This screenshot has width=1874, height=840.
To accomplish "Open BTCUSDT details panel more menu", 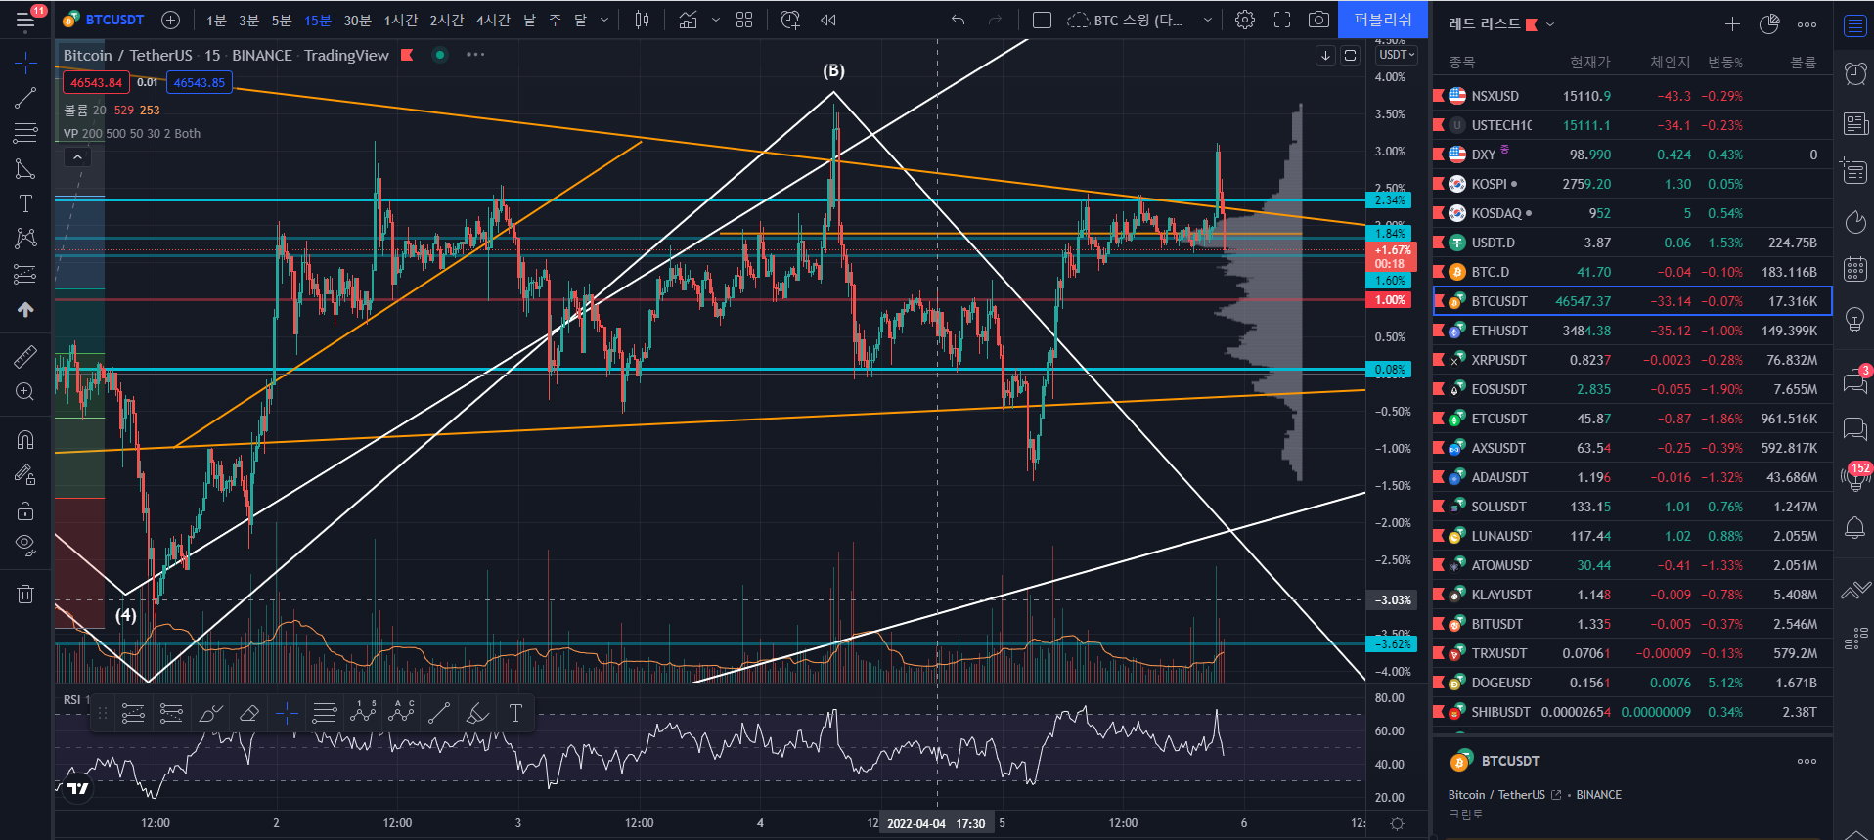I will point(1807,761).
